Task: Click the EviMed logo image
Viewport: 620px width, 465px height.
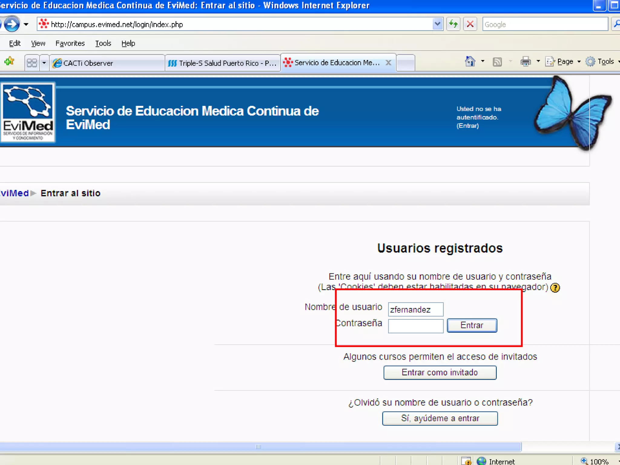Action: coord(28,112)
